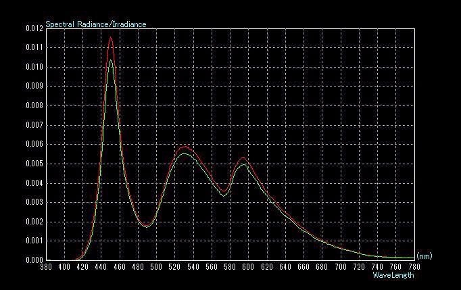The image size is (461, 290).
Task: Click the 0.006 y-axis value
Action: (34, 144)
